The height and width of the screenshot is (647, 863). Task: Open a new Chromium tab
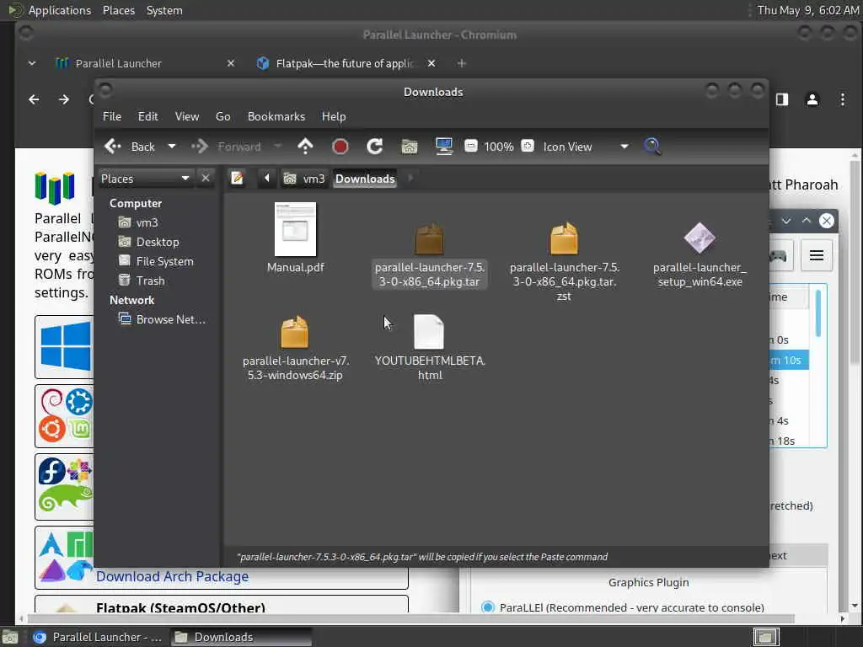461,63
